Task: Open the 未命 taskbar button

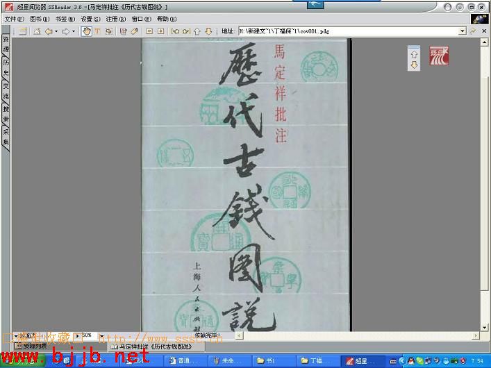Action: [x=229, y=361]
